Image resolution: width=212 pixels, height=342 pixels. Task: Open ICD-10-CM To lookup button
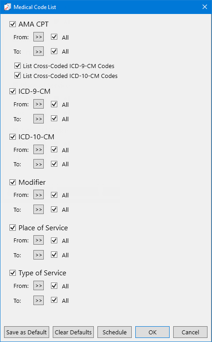pyautogui.click(x=38, y=164)
